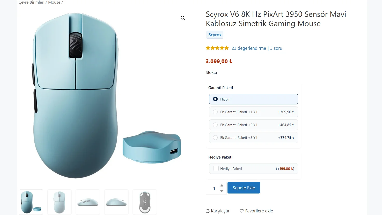Image resolution: width=382 pixels, height=215 pixels.
Task: Click the magnifier zoom icon on product image
Action: (x=183, y=18)
